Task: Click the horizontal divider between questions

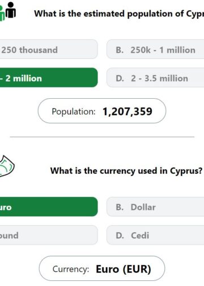Action: coord(102,137)
